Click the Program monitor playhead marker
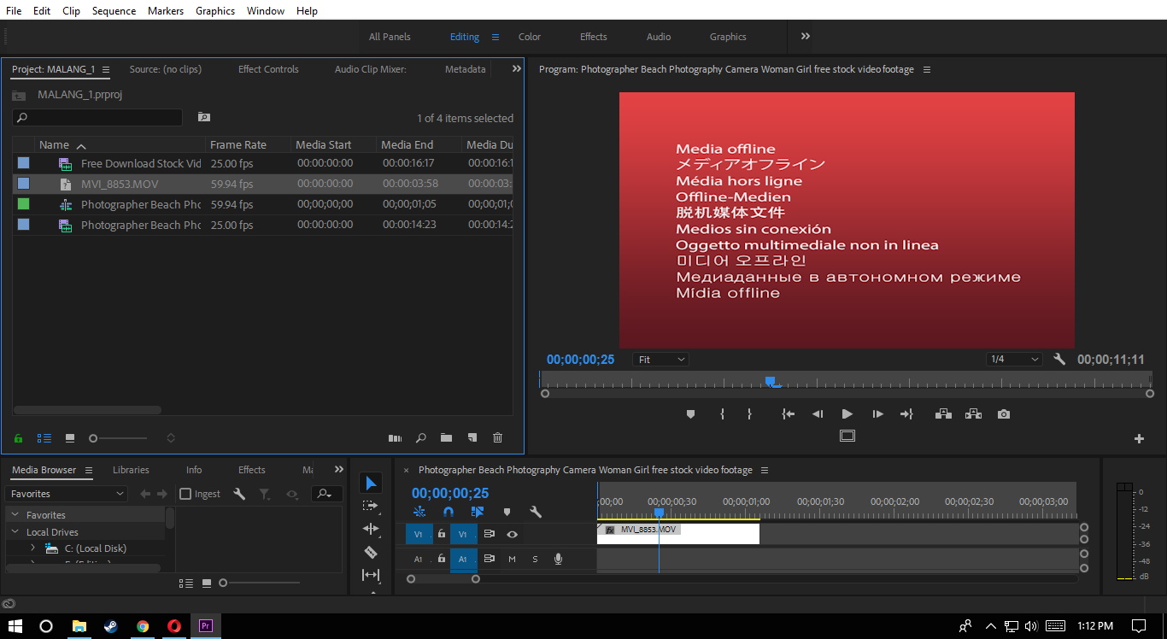The image size is (1167, 639). (x=770, y=382)
